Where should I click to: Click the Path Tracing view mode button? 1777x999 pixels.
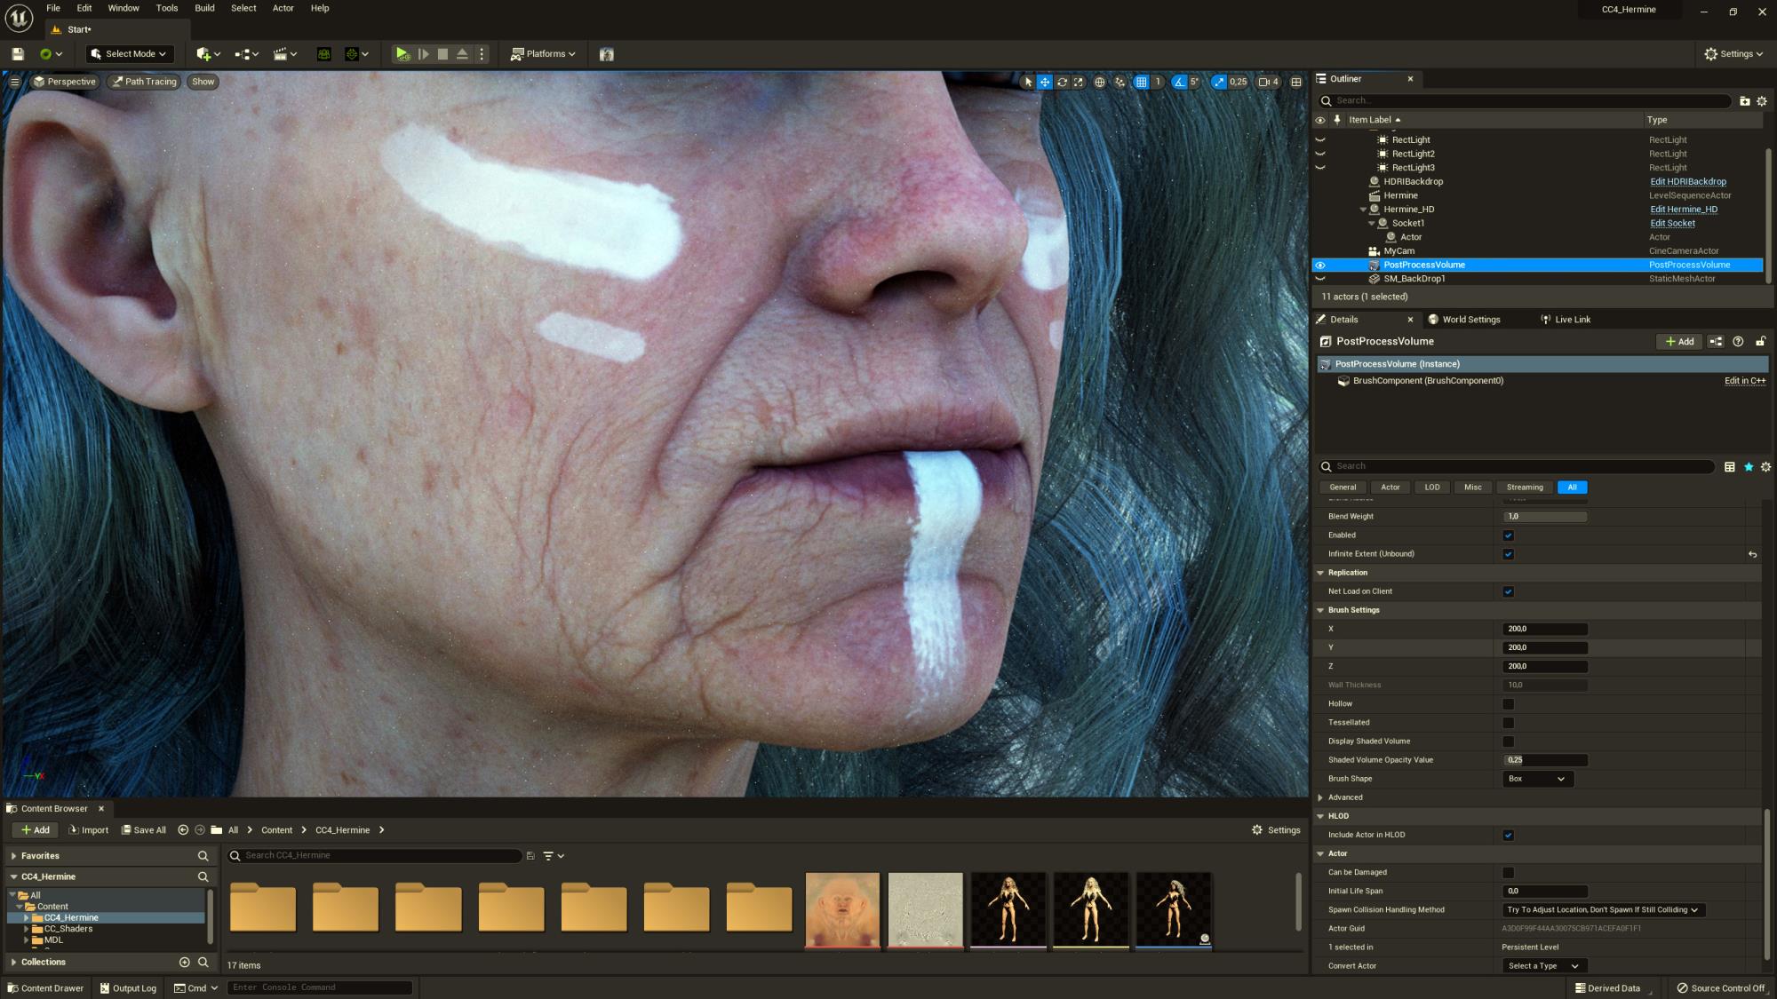point(144,82)
